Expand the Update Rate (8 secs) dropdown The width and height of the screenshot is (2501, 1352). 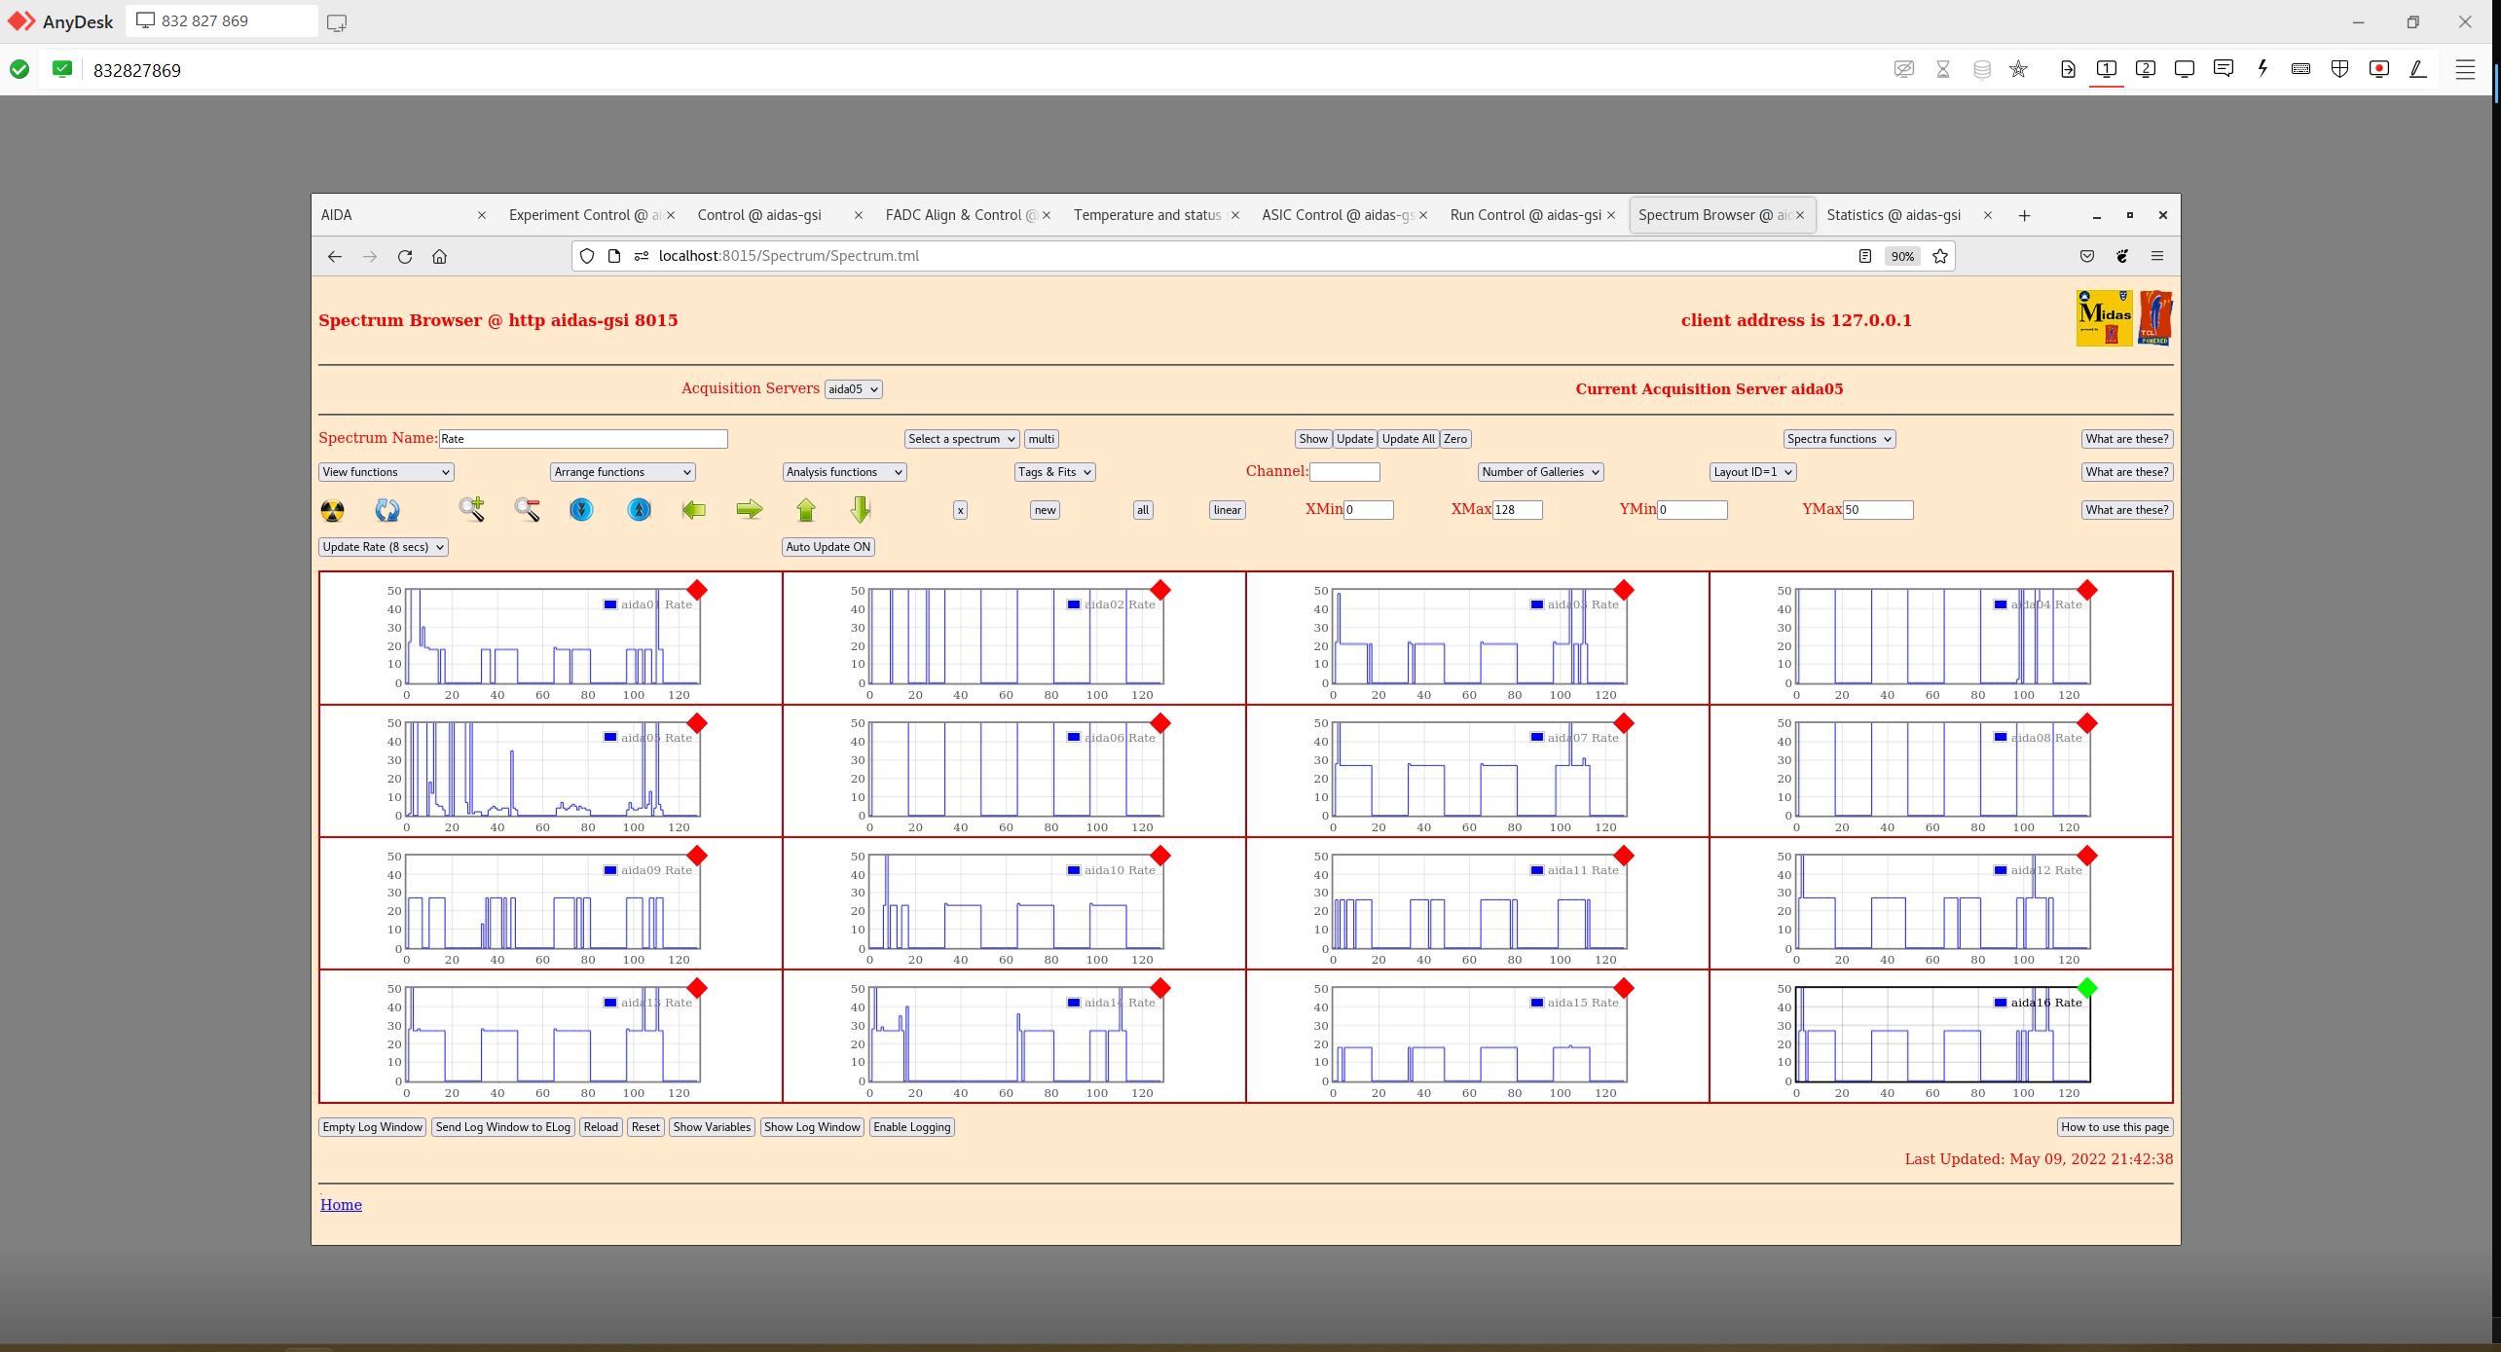[x=384, y=547]
